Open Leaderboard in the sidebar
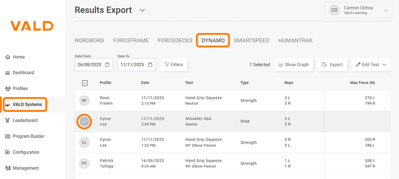The image size is (399, 179). (x=21, y=120)
